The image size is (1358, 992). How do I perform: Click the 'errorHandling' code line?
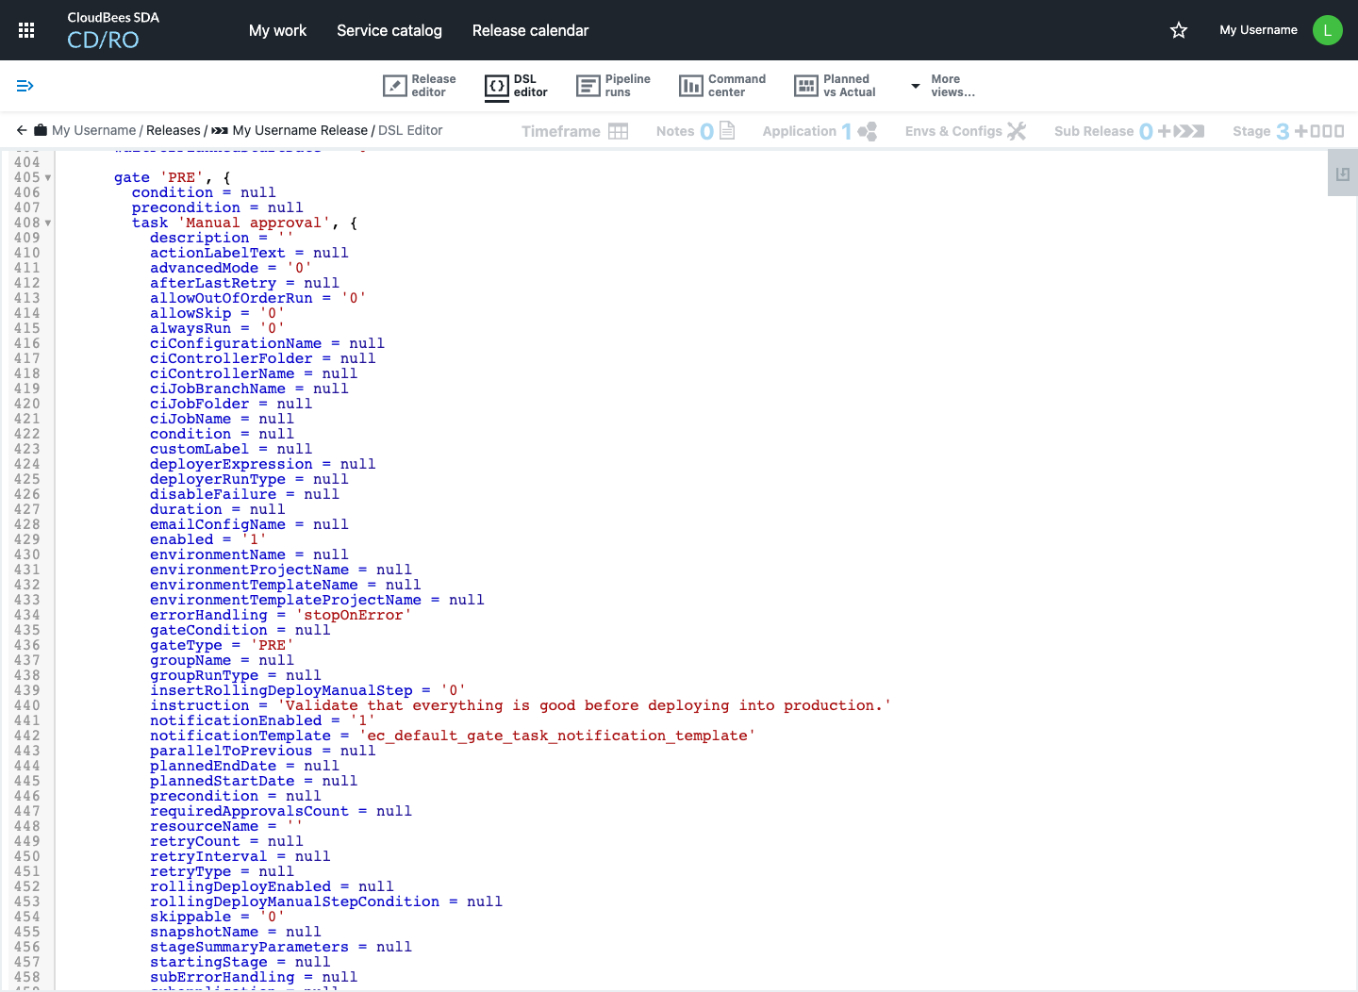coord(281,615)
